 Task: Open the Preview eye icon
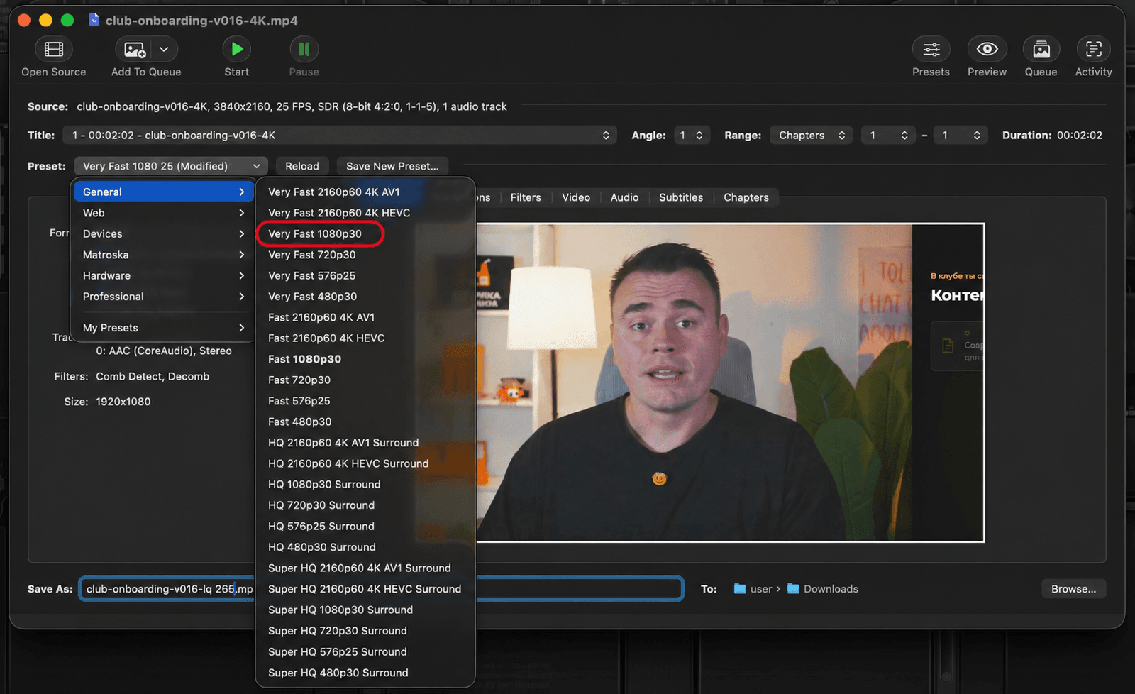coord(987,49)
